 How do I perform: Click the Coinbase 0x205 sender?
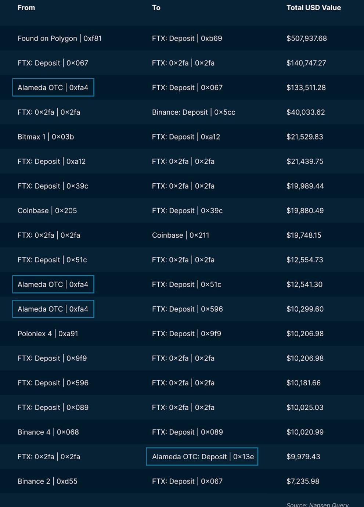click(47, 211)
